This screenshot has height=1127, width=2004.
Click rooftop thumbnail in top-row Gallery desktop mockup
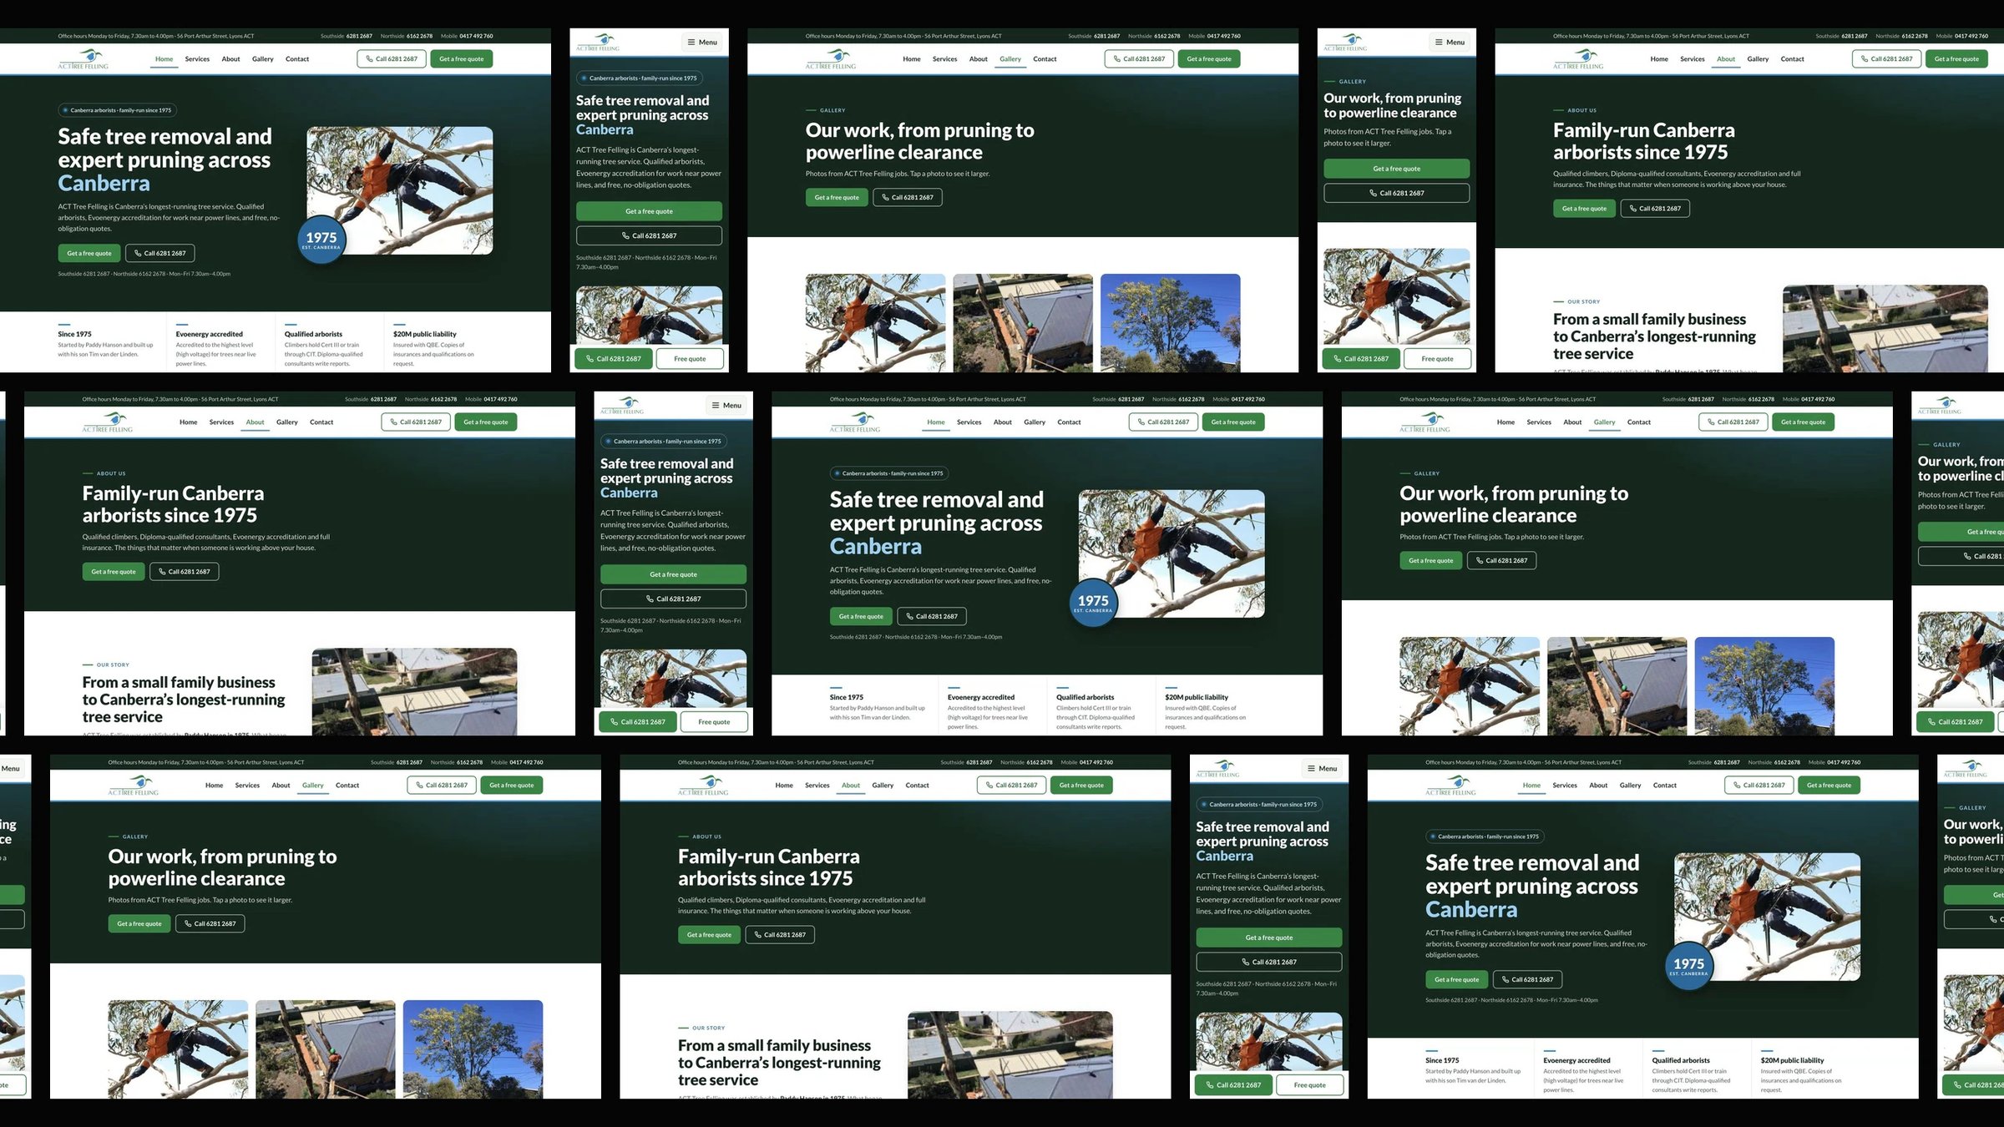click(1023, 323)
